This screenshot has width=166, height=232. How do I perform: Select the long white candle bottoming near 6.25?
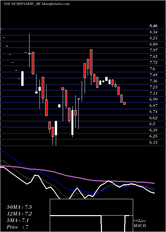tap(72, 122)
